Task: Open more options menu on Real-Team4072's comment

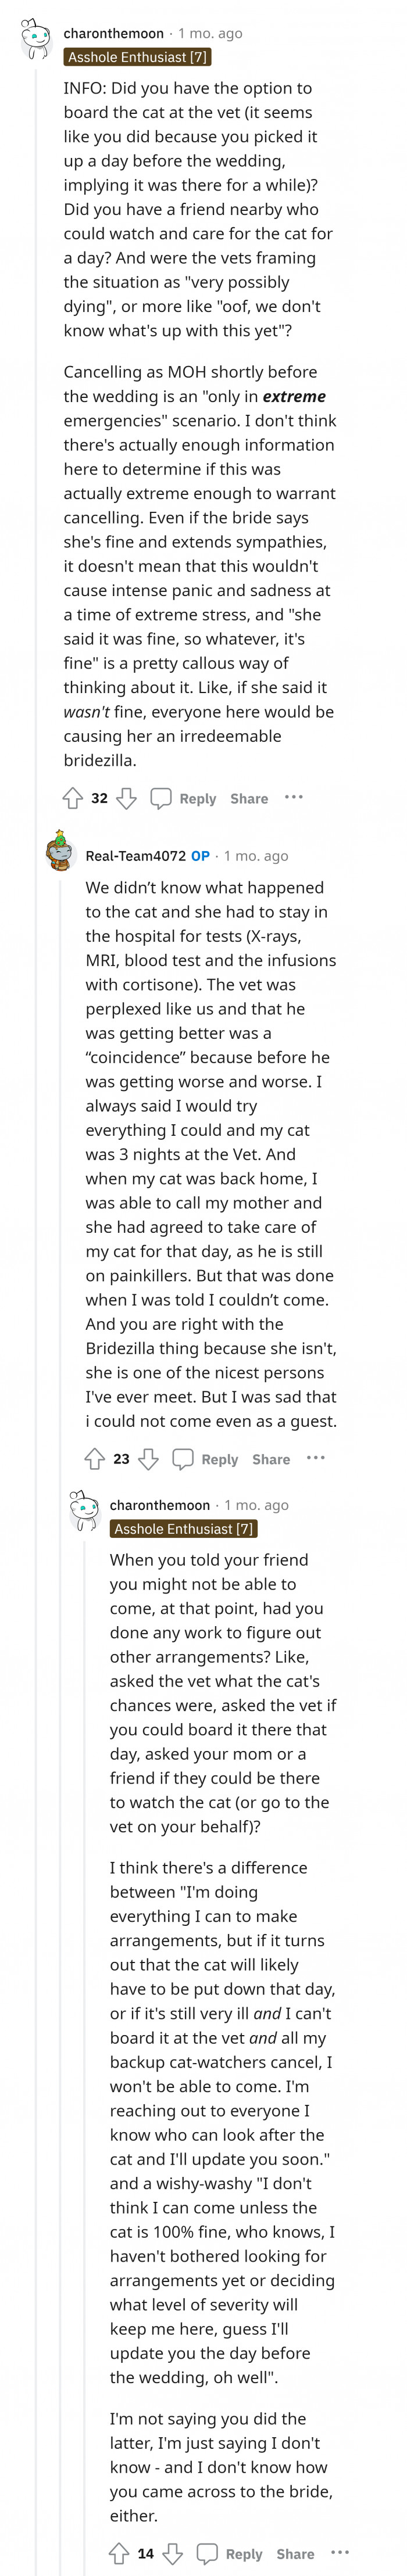Action: click(315, 1458)
